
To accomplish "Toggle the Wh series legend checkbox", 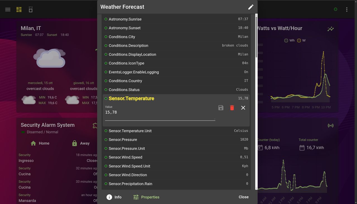I will tap(286, 40).
